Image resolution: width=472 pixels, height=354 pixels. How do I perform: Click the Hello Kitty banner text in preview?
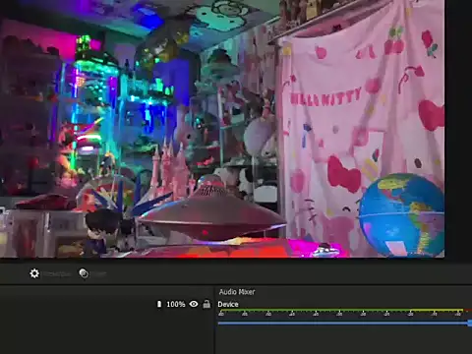click(325, 97)
